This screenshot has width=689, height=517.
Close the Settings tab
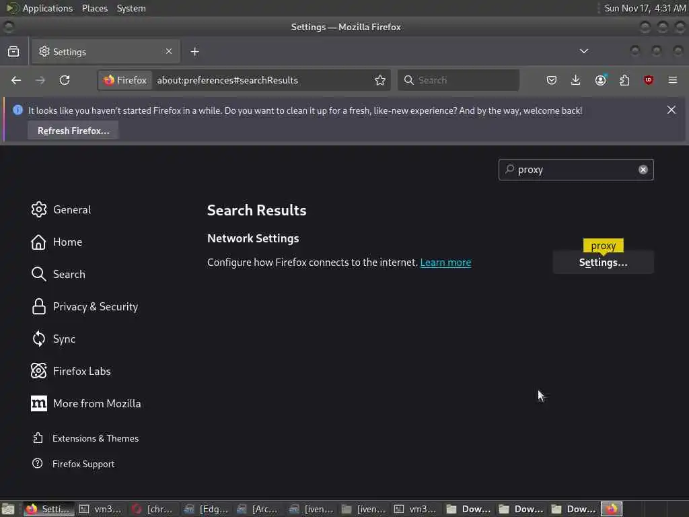click(169, 51)
